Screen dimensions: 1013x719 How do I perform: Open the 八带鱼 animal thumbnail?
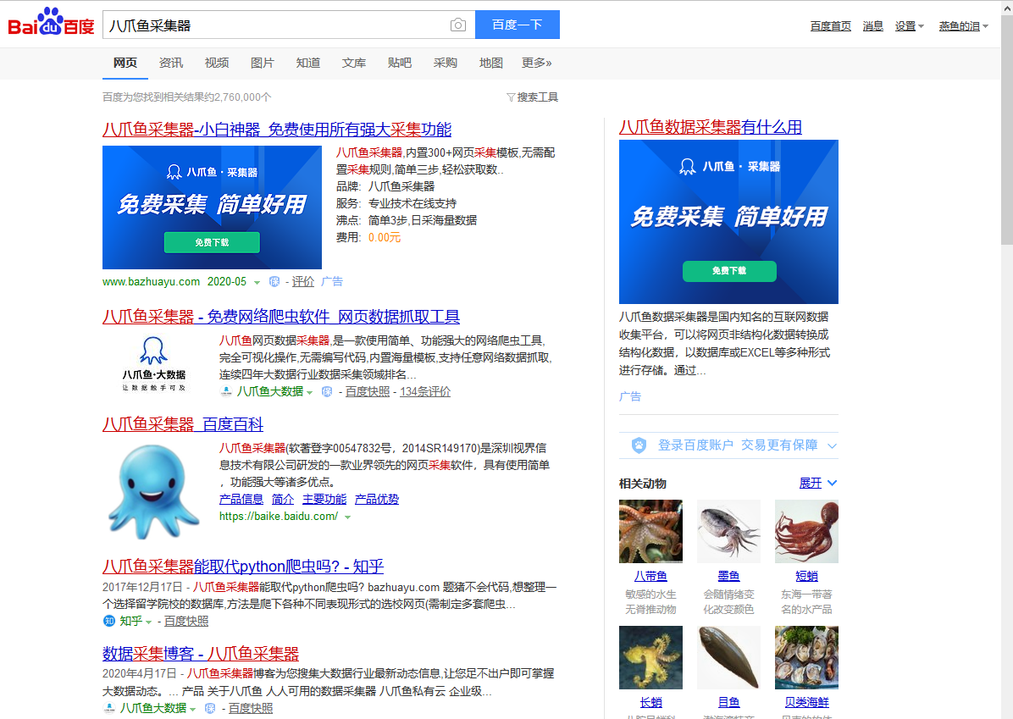point(650,531)
